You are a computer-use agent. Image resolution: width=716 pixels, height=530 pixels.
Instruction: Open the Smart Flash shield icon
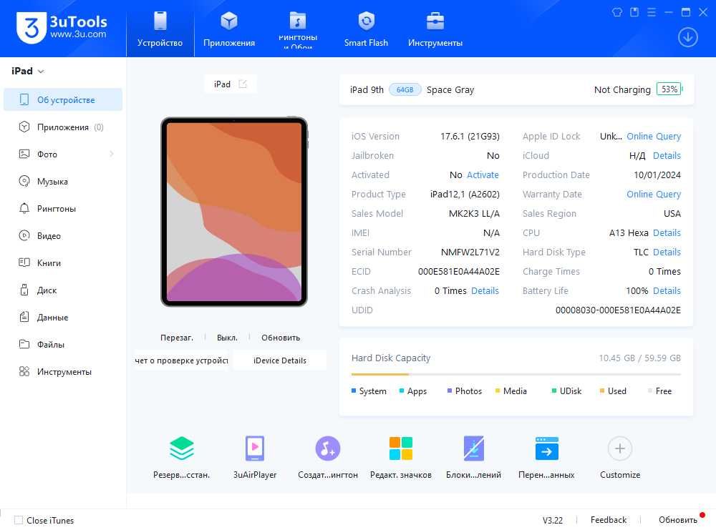[366, 21]
